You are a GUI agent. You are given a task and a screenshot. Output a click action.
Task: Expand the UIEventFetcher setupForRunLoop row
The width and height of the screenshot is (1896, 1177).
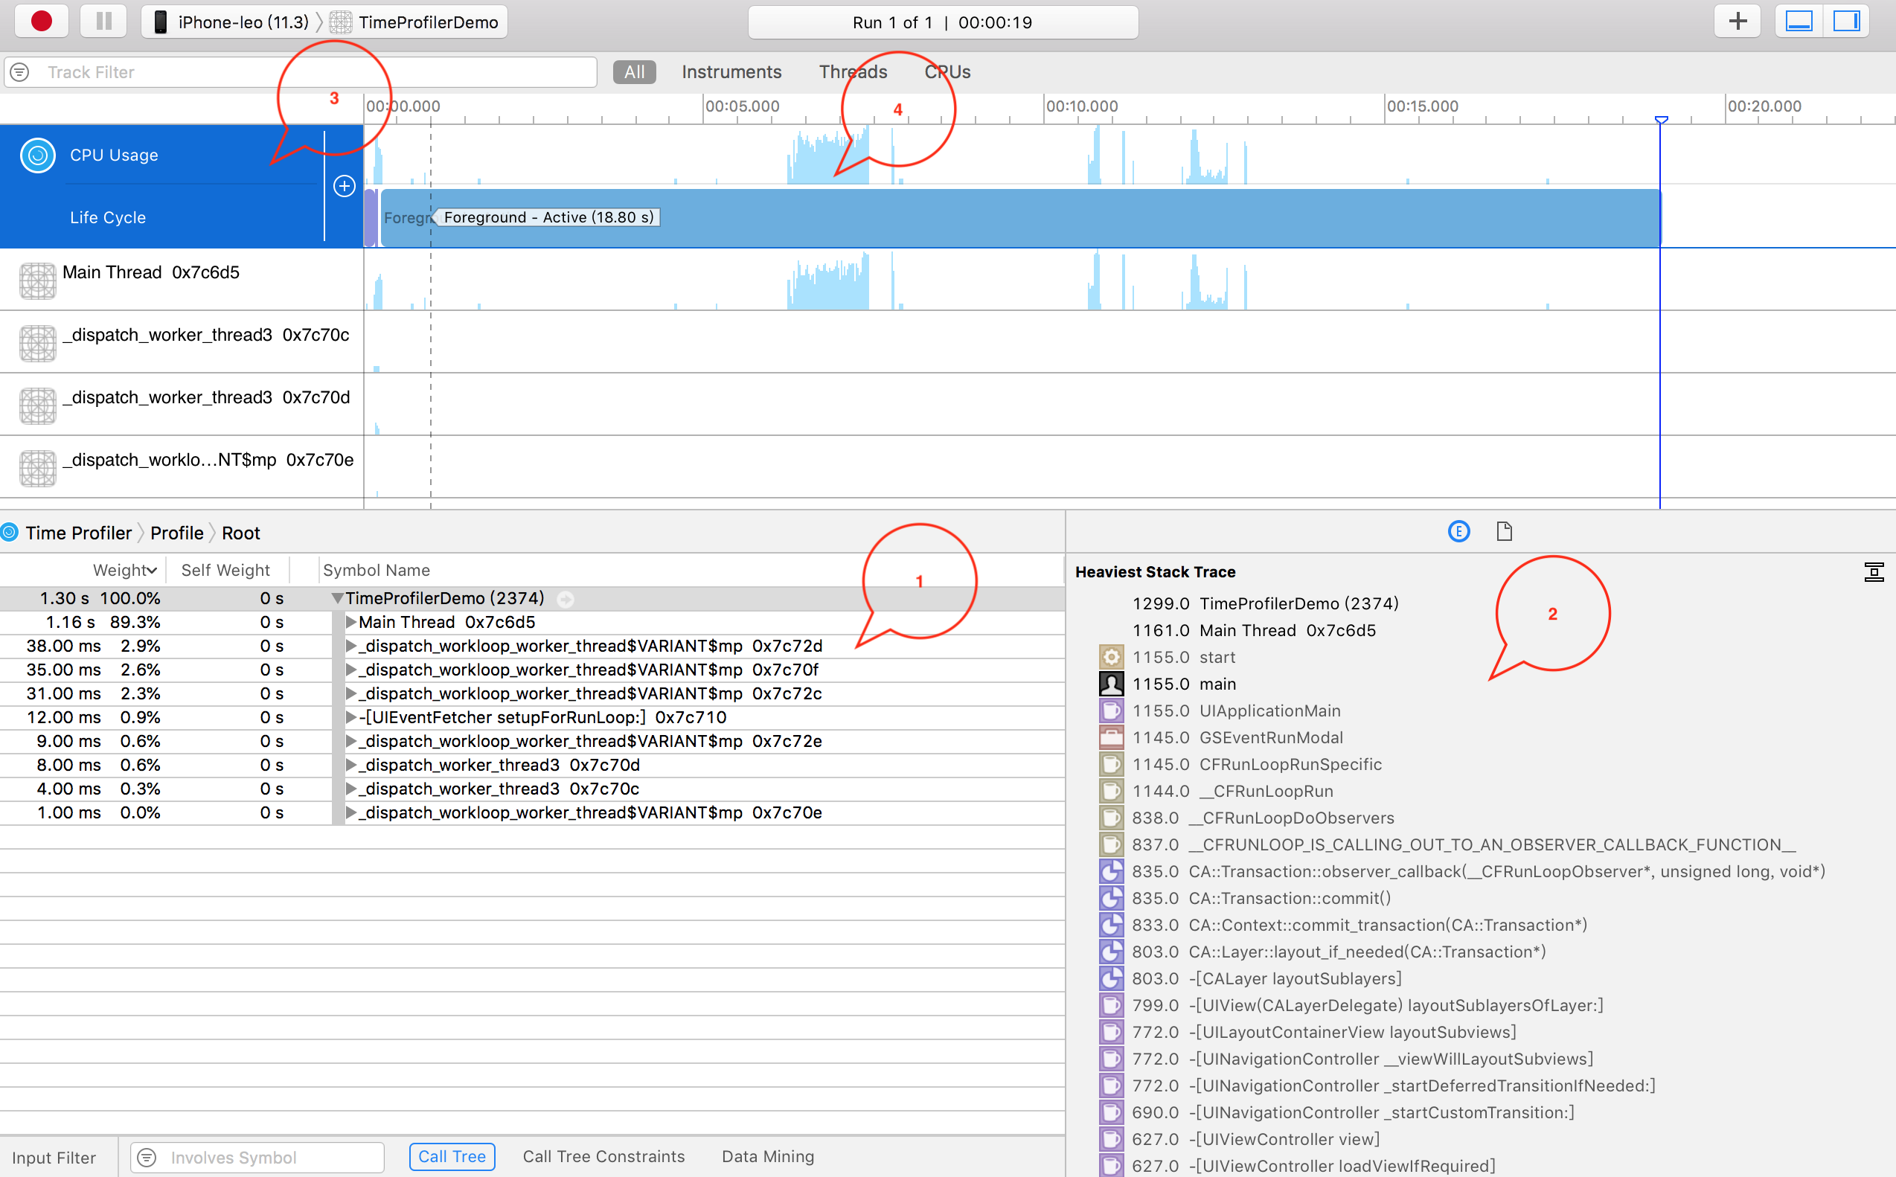click(x=351, y=717)
